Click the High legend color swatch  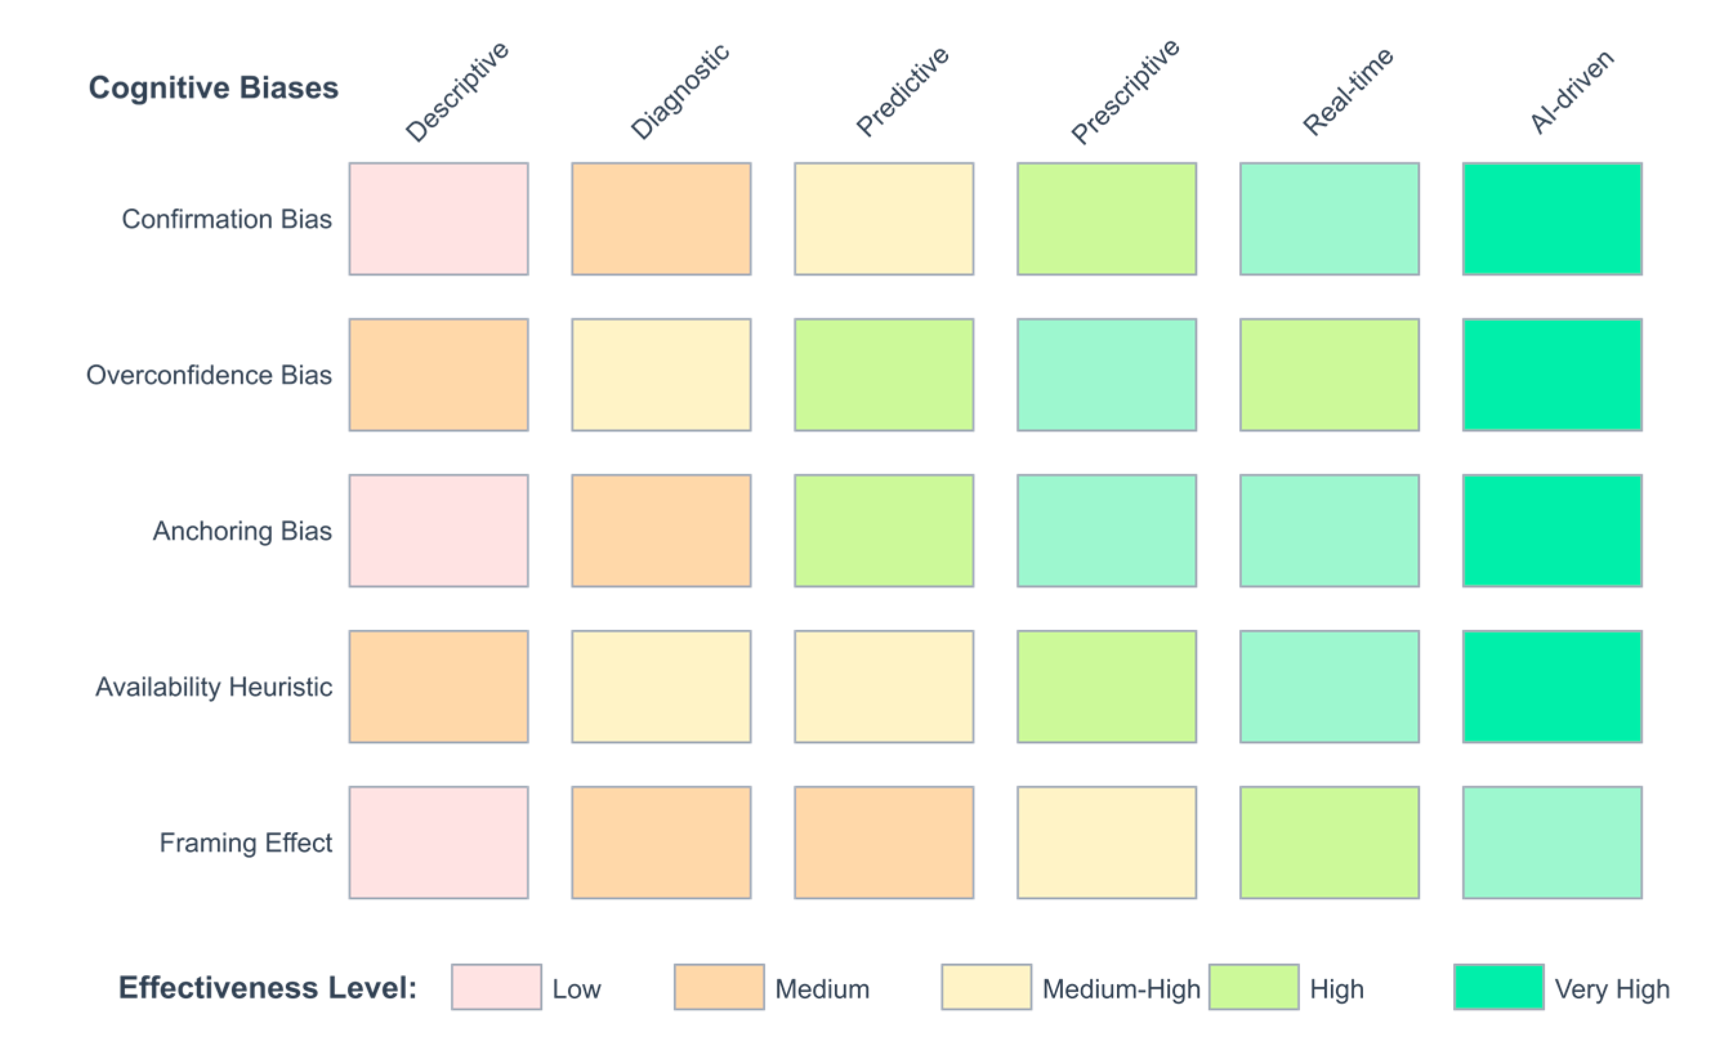(x=1253, y=986)
